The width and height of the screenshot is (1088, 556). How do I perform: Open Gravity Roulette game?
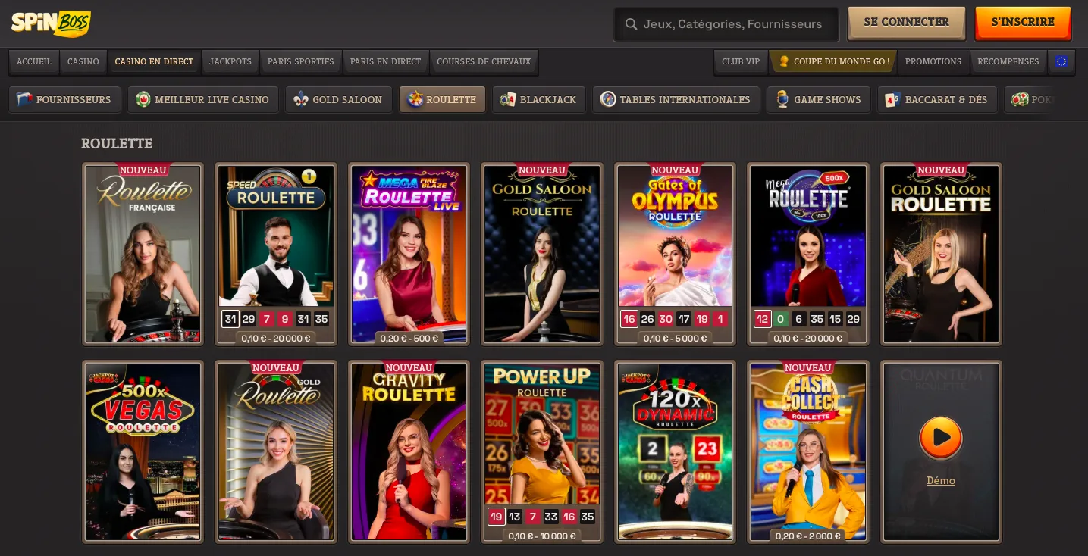point(409,451)
